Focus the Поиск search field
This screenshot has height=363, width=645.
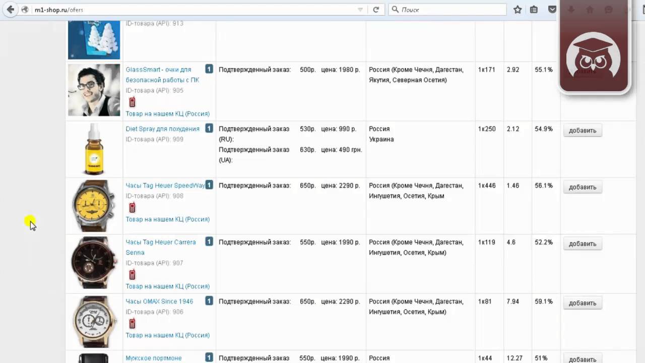[447, 10]
